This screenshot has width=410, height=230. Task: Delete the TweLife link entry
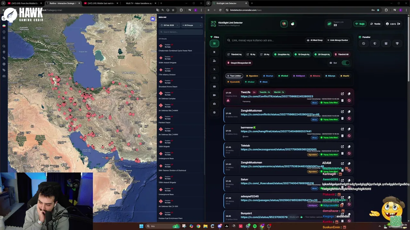342,101
